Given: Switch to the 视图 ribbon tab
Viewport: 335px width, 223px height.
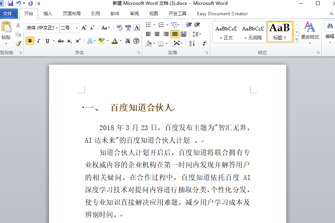Looking at the screenshot, I should (153, 14).
